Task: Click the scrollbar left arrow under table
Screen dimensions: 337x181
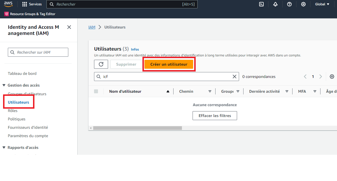Action: [x=90, y=128]
